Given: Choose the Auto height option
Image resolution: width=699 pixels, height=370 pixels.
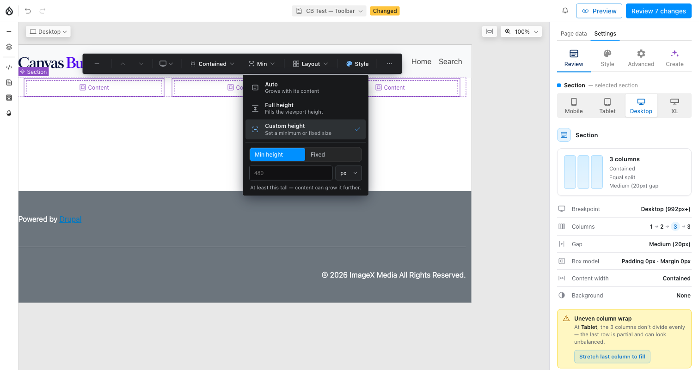Looking at the screenshot, I should click(306, 88).
